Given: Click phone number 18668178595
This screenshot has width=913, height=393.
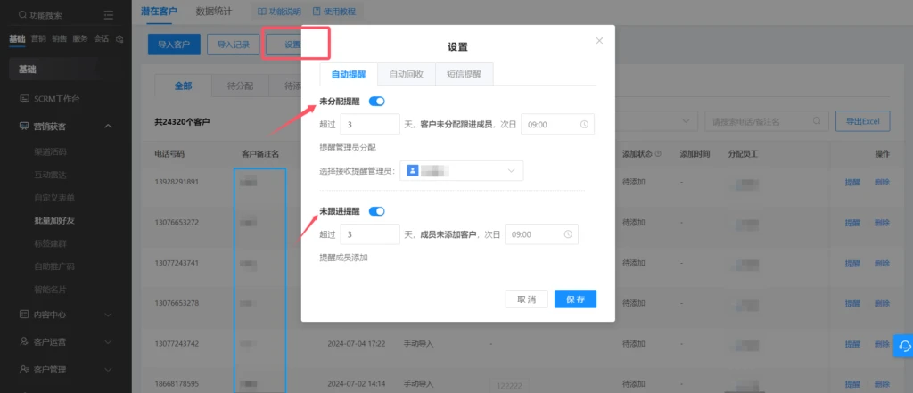Looking at the screenshot, I should pyautogui.click(x=177, y=384).
